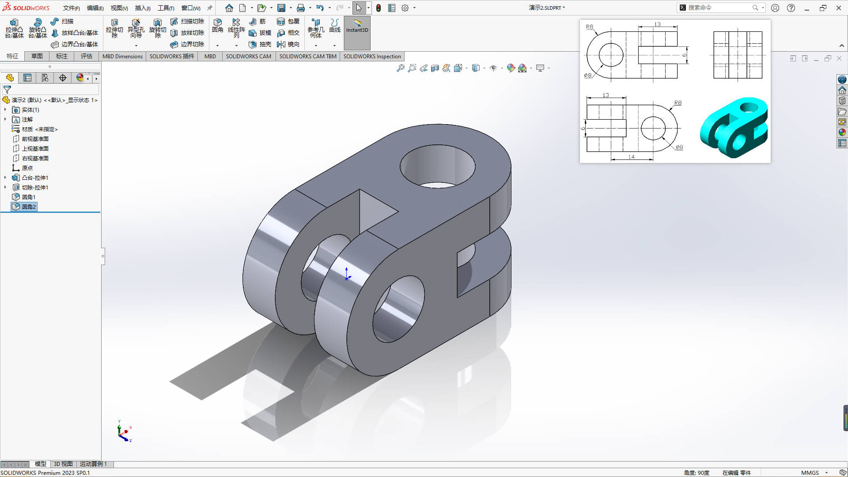Click the Hole Wizard (异型孔向导) icon
This screenshot has width=848, height=477.
coord(136,28)
